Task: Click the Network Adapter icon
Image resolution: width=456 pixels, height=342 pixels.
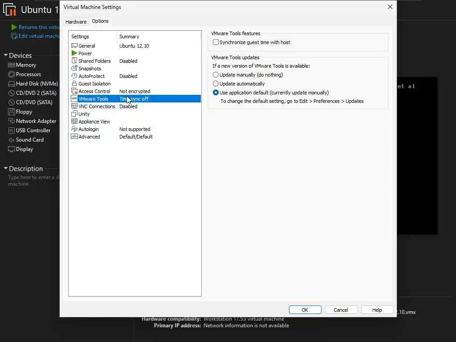Action: pyautogui.click(x=11, y=121)
